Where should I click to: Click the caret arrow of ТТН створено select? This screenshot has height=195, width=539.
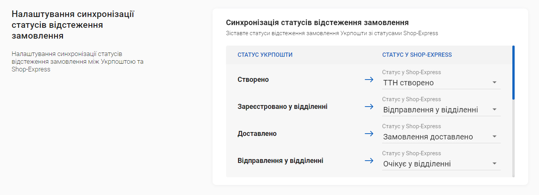pos(494,83)
